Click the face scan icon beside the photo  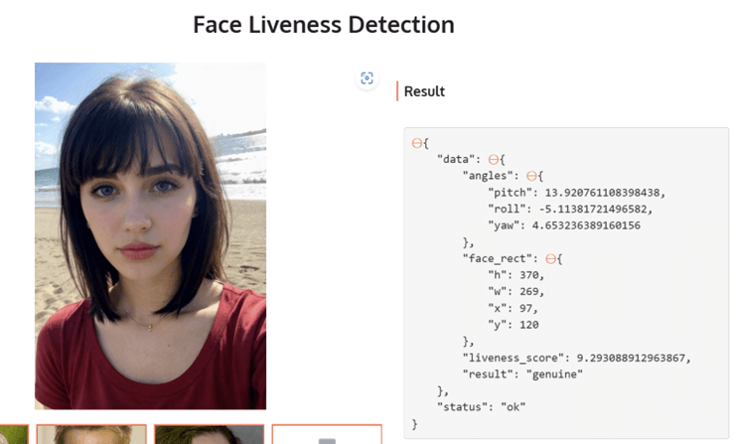(367, 78)
